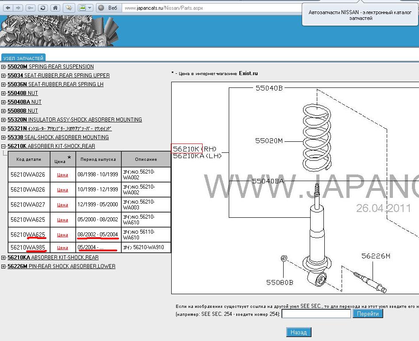Viewport: 419px width, 341px height.
Task: Reload the page with the refresh icon
Action: (x=43, y=8)
